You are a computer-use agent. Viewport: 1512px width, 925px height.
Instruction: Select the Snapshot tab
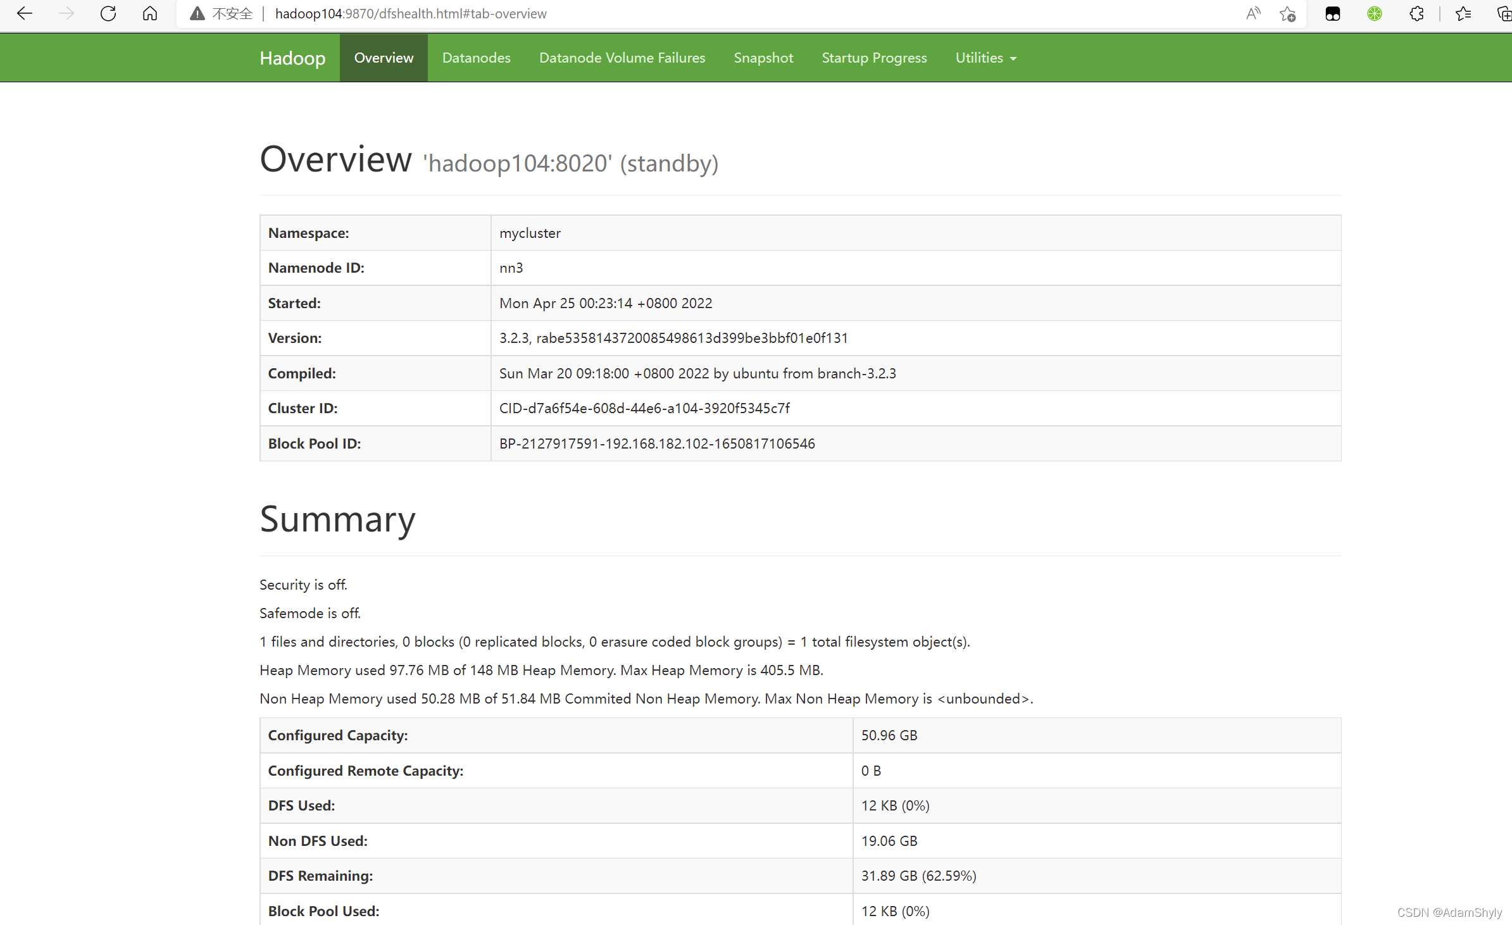click(763, 58)
